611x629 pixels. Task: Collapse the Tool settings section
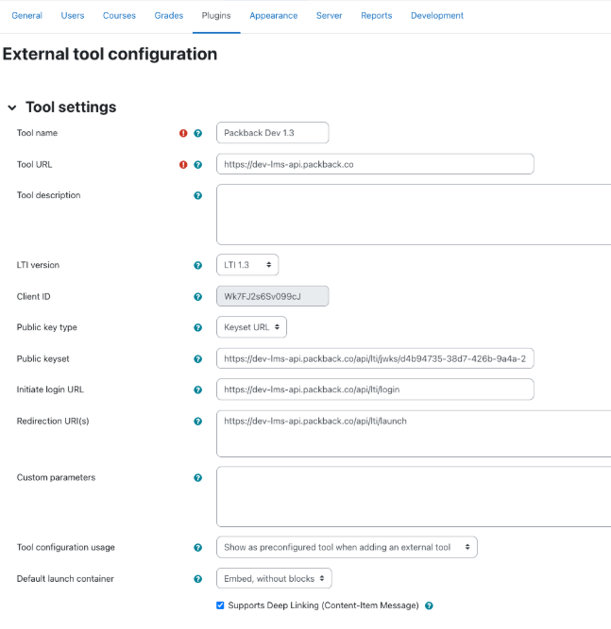(12, 108)
